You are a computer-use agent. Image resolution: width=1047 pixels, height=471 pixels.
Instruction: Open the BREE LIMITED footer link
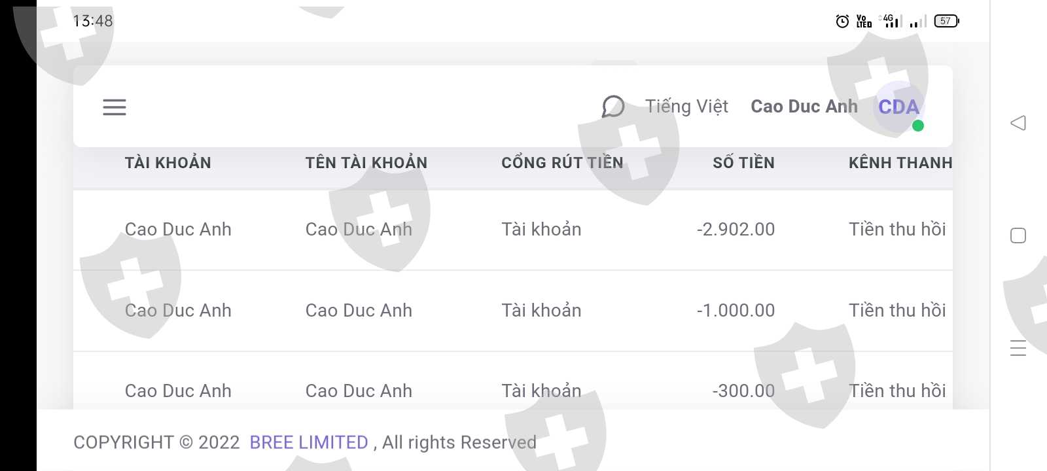[309, 442]
